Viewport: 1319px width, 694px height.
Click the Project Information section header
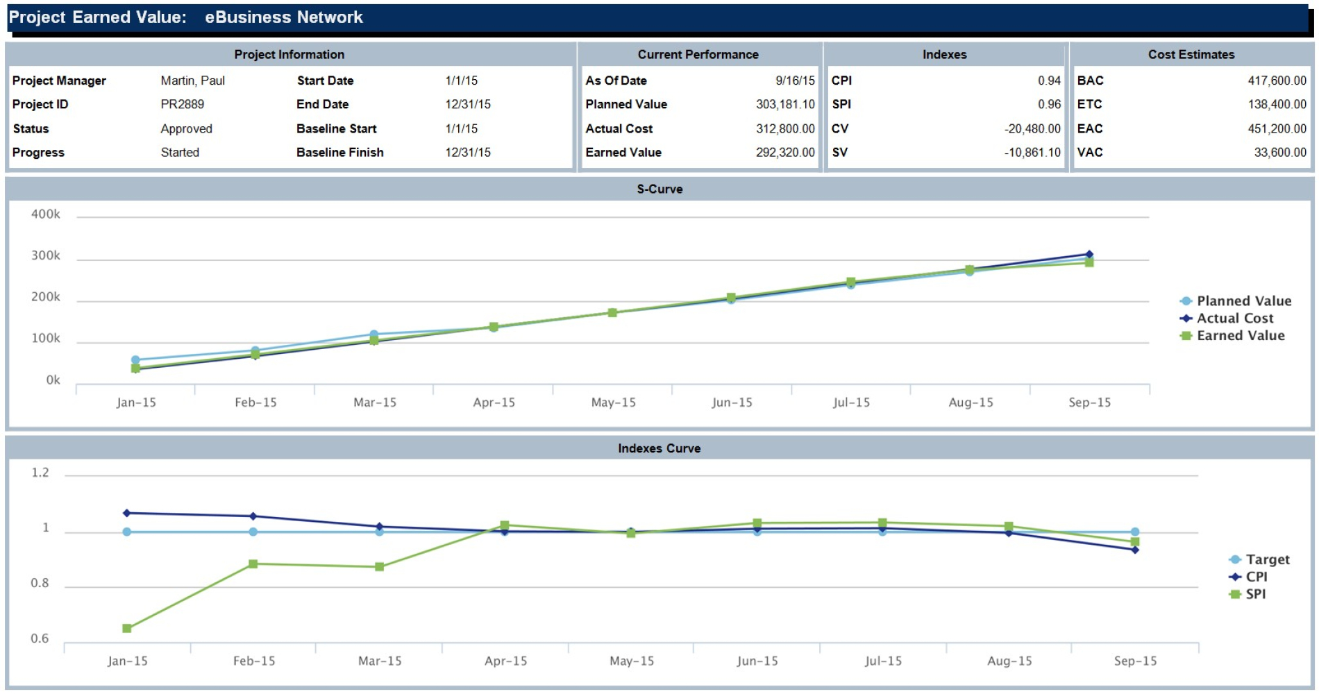(289, 54)
